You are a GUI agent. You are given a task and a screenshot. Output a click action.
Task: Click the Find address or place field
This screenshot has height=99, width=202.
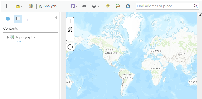pos(164,6)
